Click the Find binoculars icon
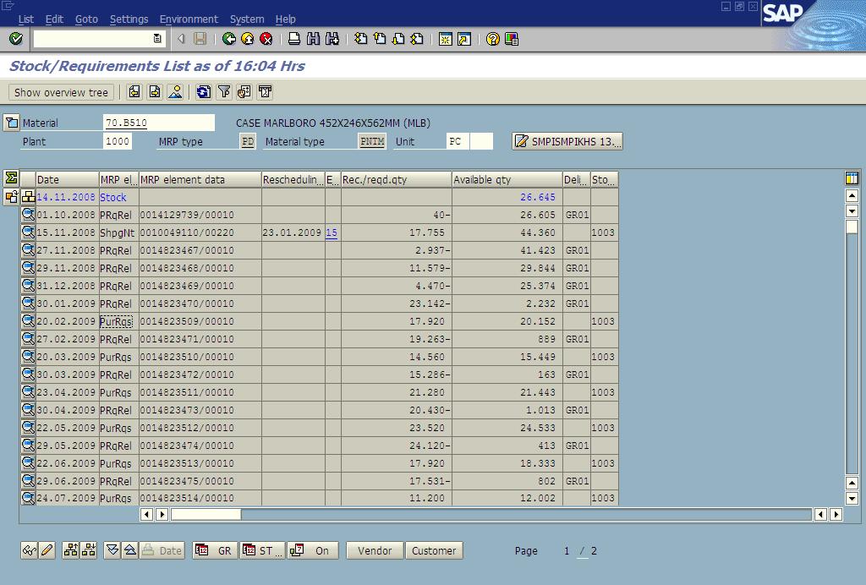 point(313,39)
